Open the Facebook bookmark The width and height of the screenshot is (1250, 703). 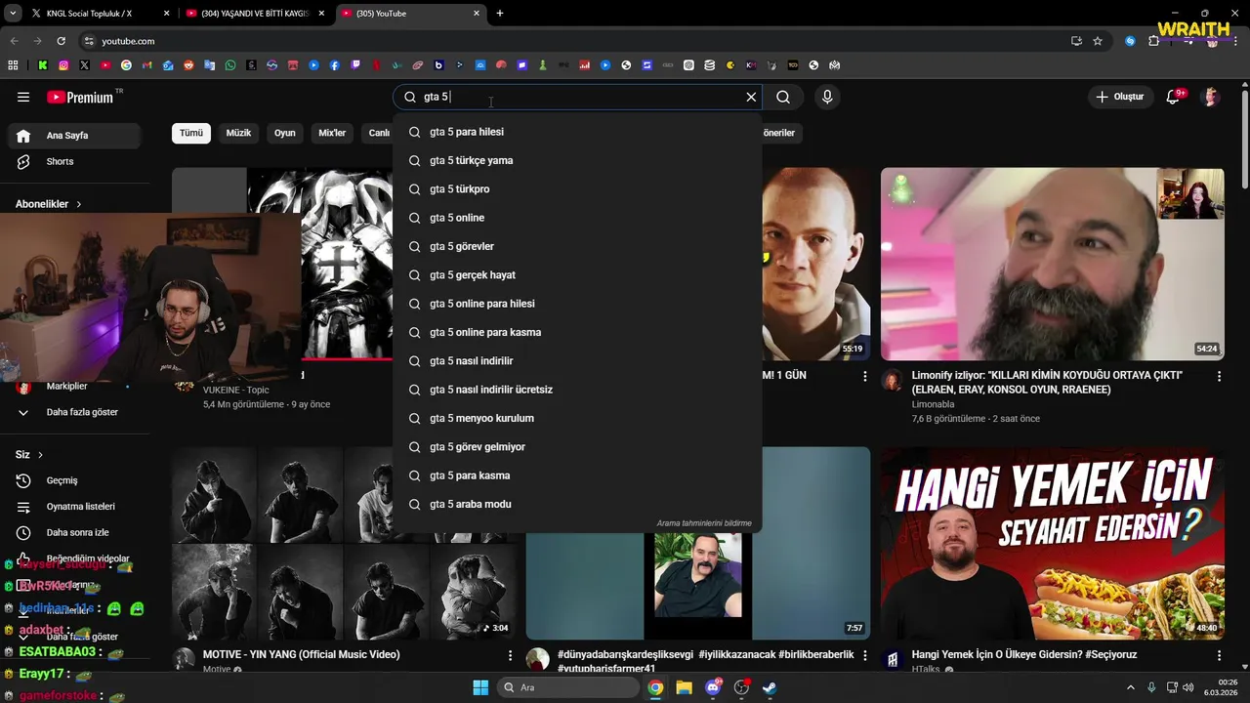(x=335, y=65)
